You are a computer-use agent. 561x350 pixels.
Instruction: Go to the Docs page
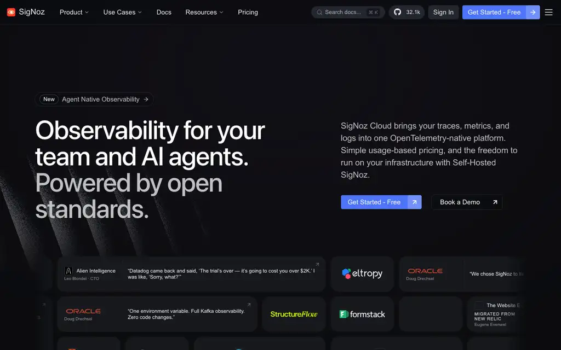tap(164, 12)
